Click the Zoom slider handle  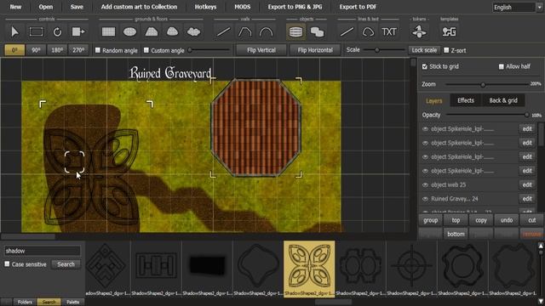point(483,85)
